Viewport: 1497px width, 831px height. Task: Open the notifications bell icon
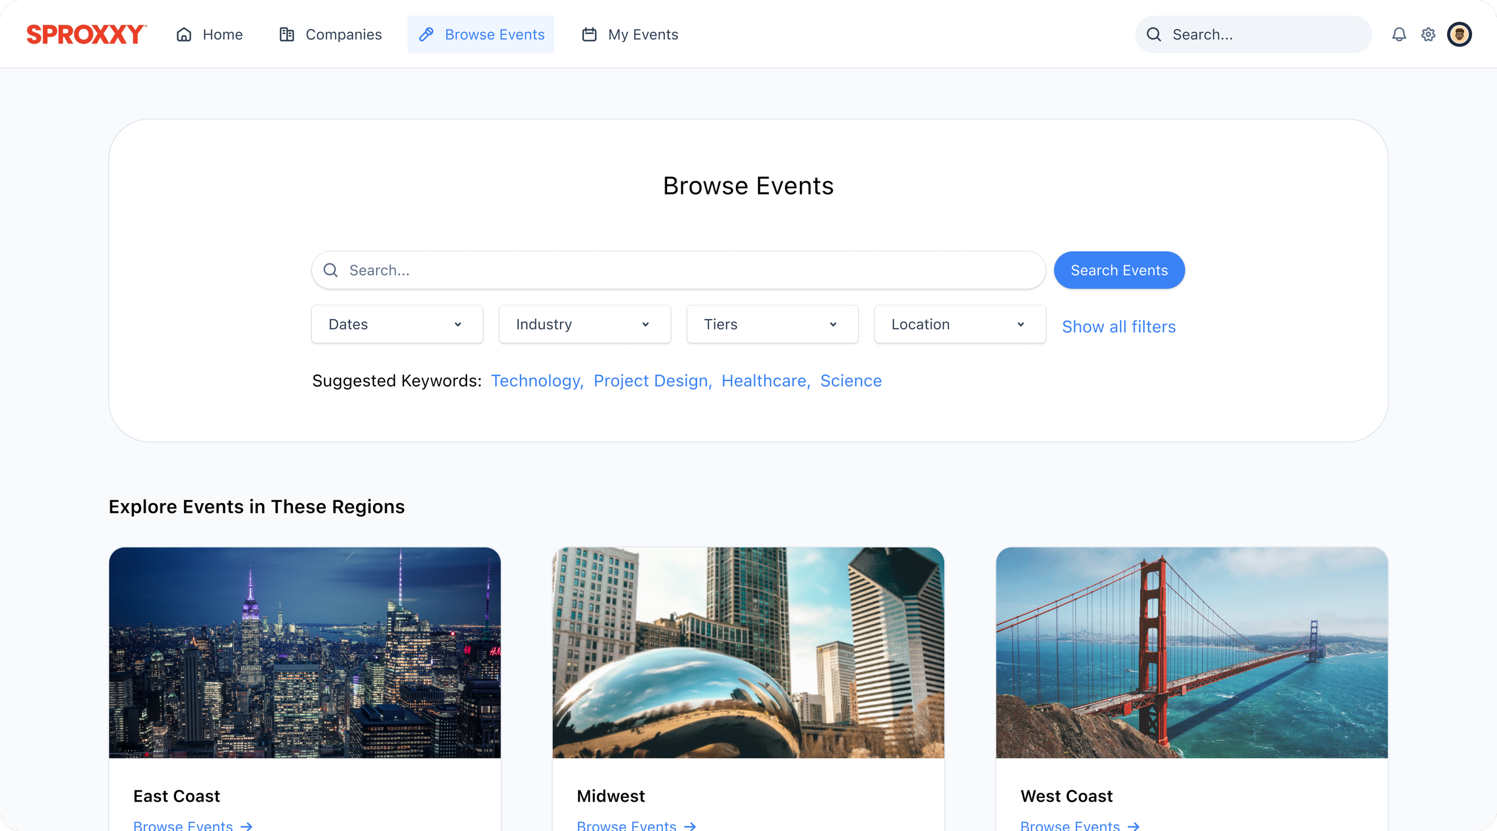click(1399, 34)
